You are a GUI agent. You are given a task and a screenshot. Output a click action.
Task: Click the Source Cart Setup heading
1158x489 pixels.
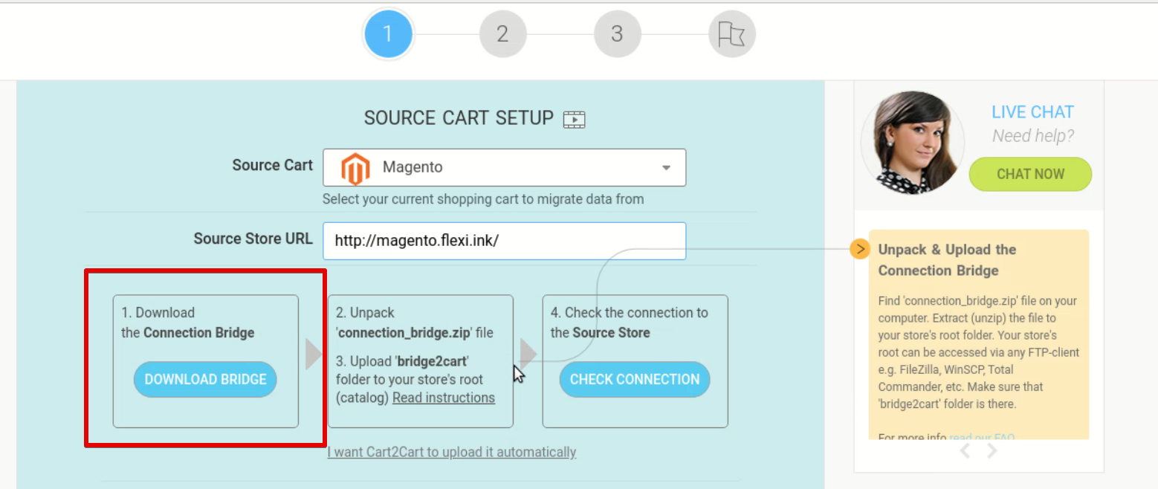coord(459,118)
